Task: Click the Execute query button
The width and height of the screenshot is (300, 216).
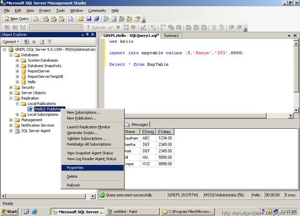Action: [x=96, y=27]
